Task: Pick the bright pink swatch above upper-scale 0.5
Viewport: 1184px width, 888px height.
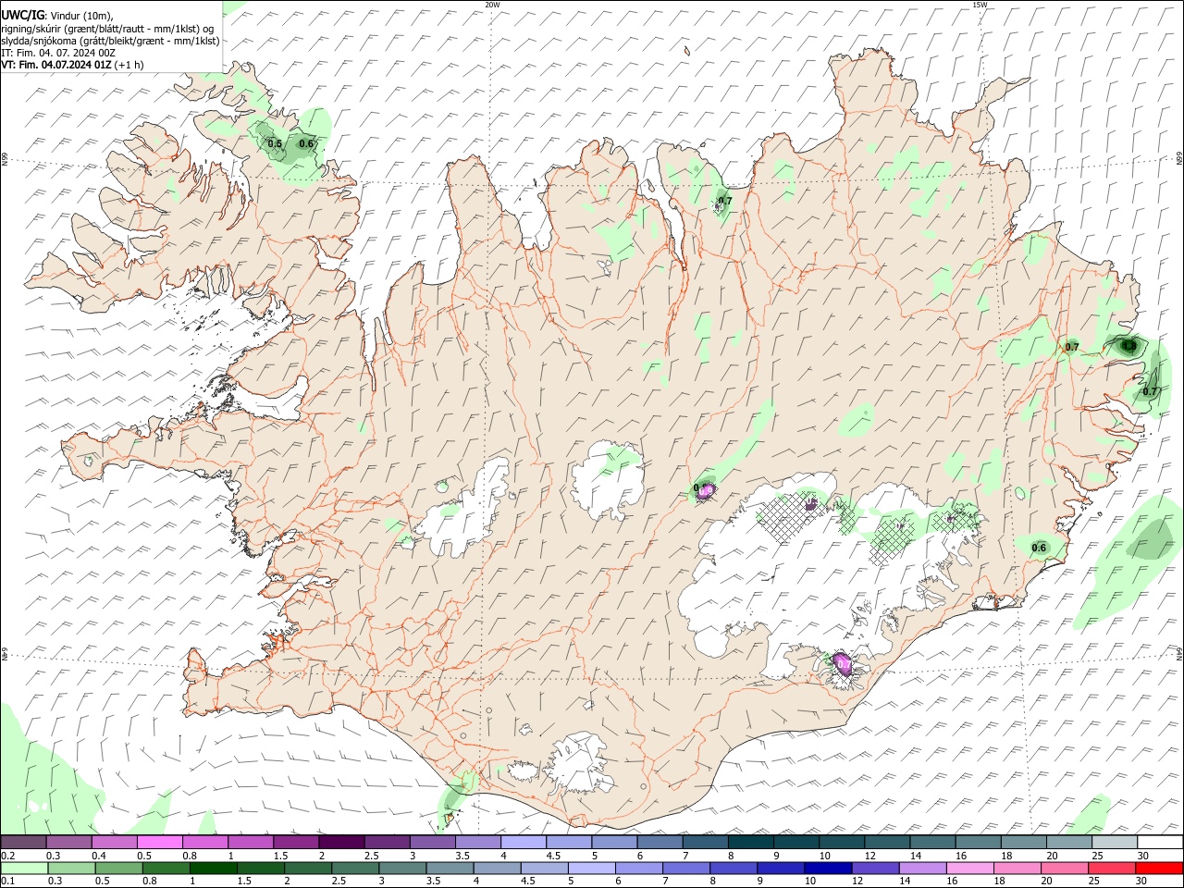Action: [159, 842]
